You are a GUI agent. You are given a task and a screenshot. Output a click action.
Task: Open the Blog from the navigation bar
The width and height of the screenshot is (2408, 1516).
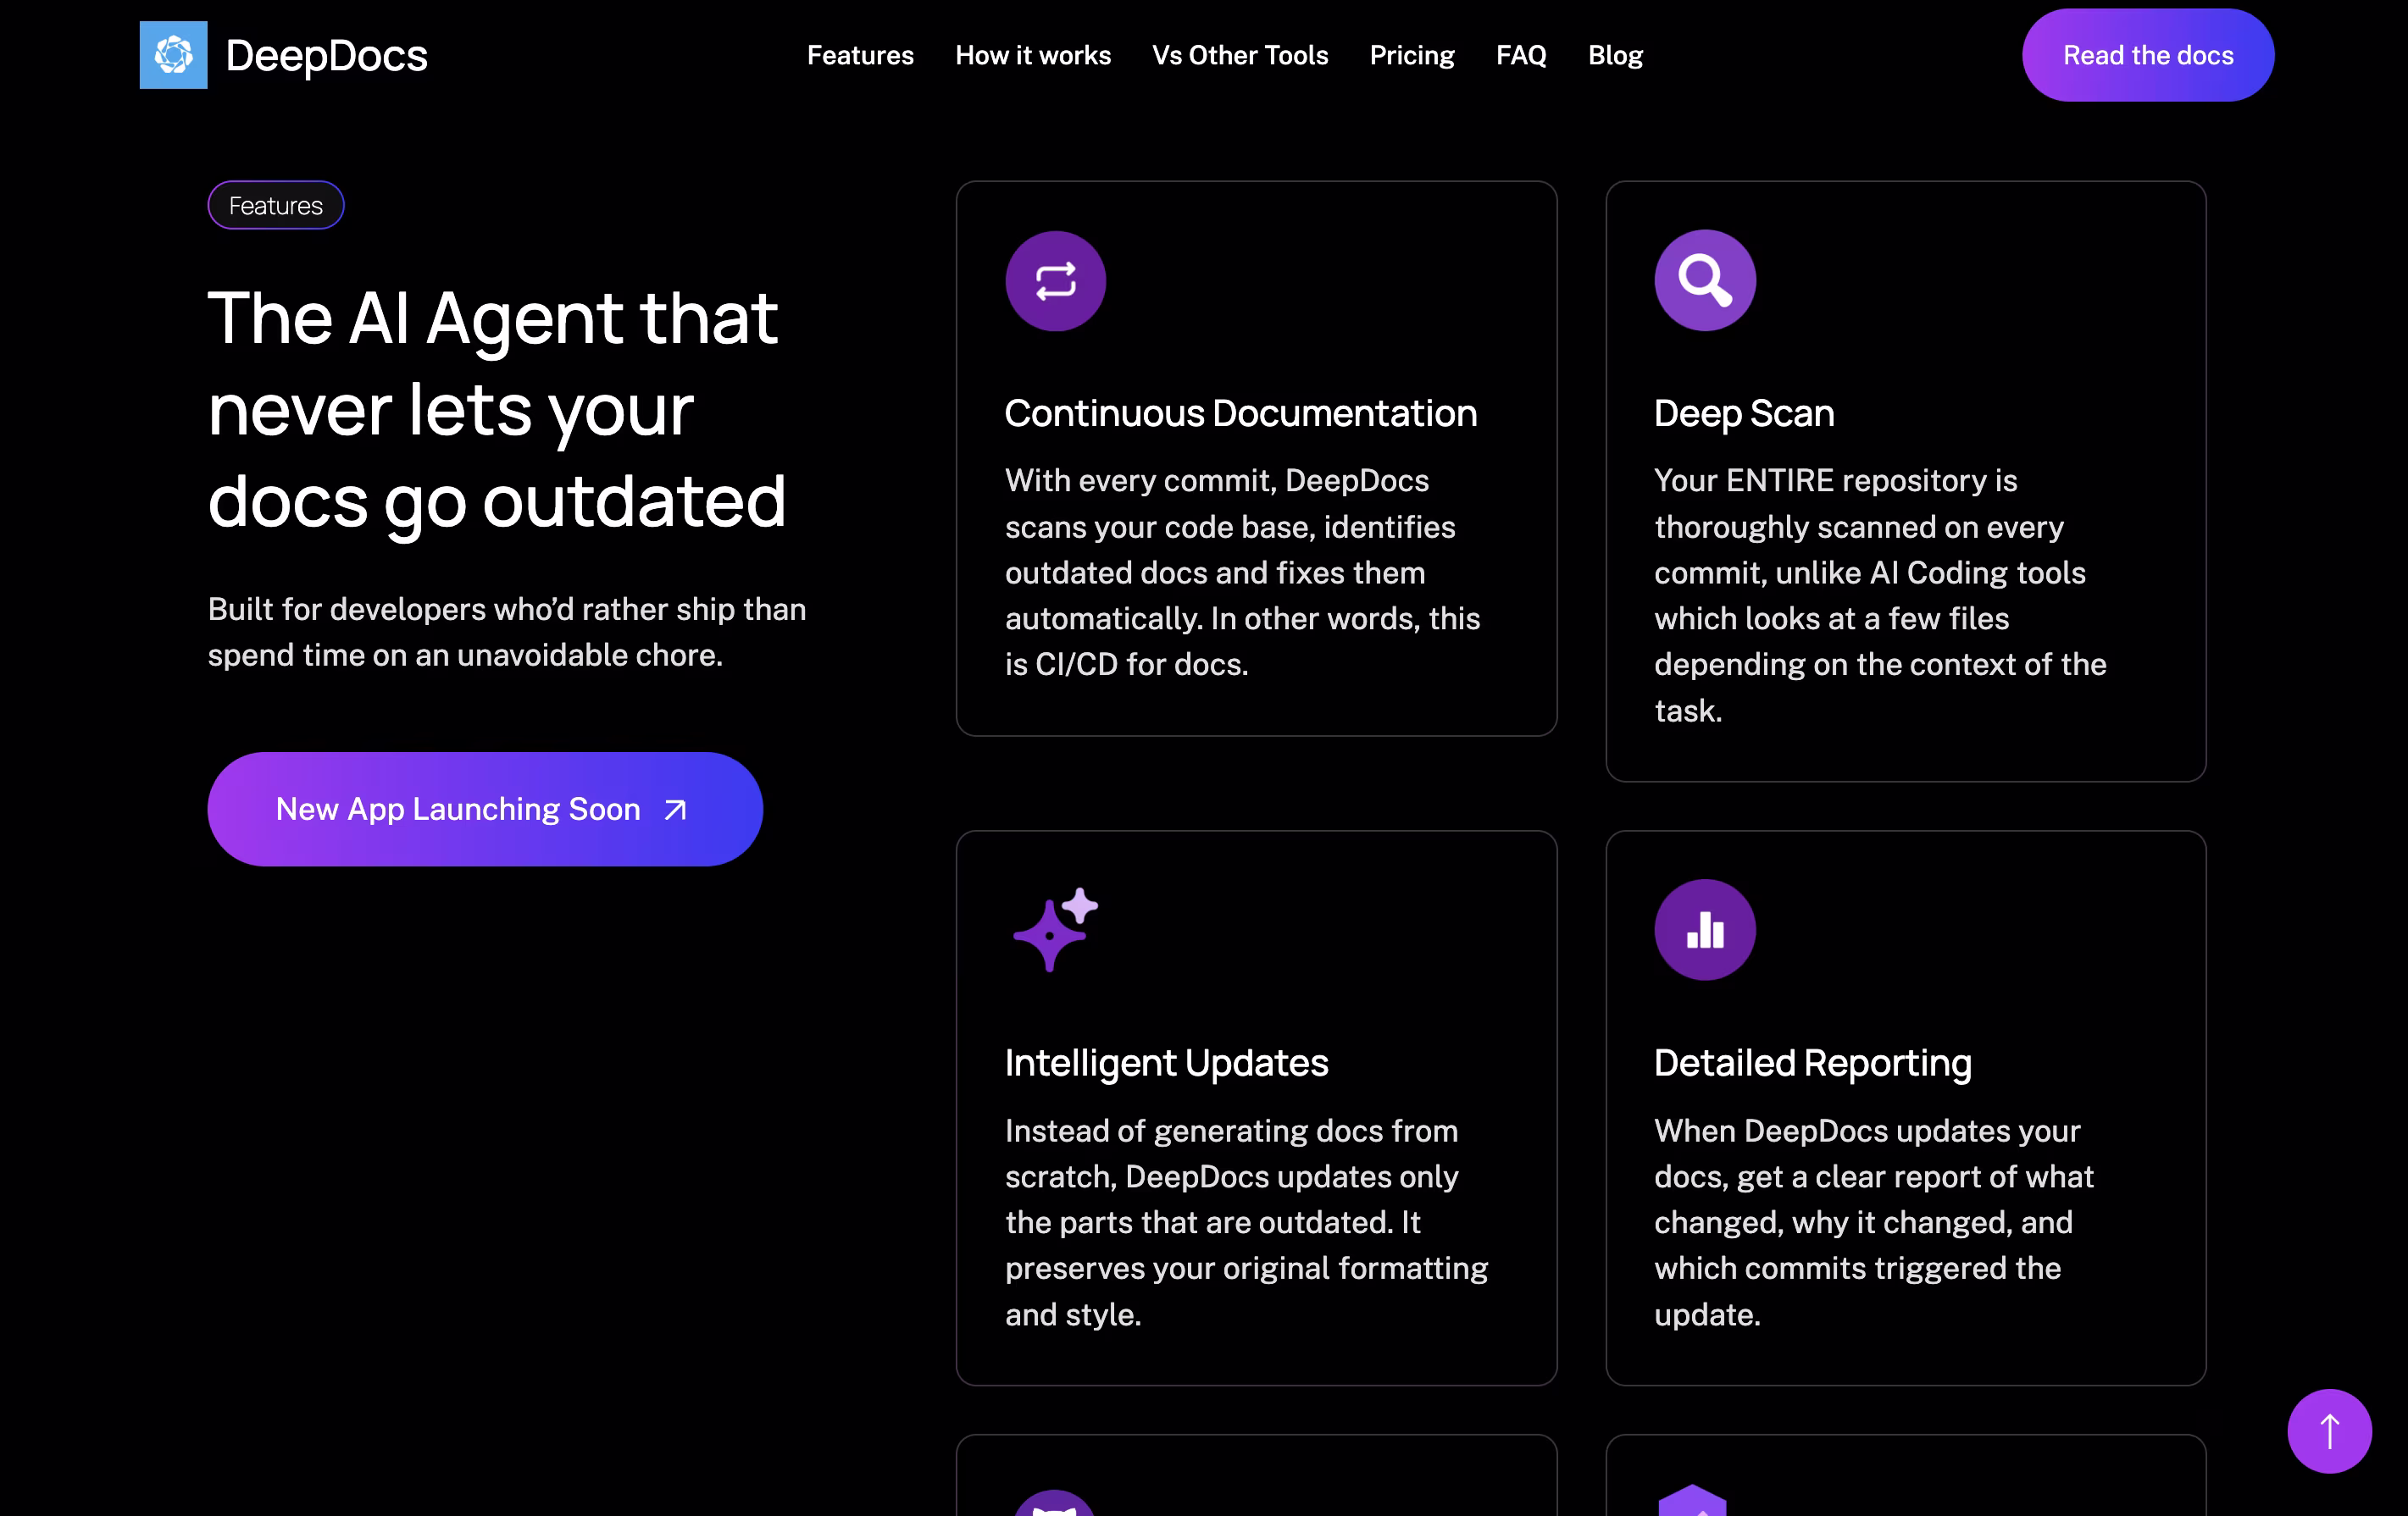[x=1615, y=55]
